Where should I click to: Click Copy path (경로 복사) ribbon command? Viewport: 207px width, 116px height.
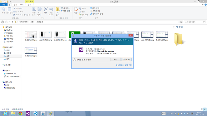(18, 12)
